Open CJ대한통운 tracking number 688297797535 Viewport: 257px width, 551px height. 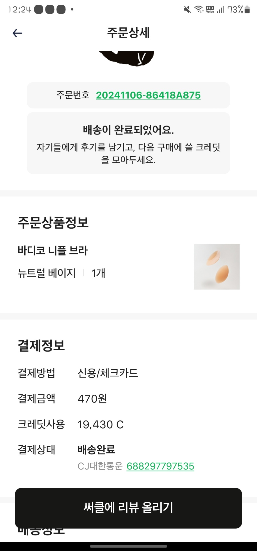[x=160, y=466]
